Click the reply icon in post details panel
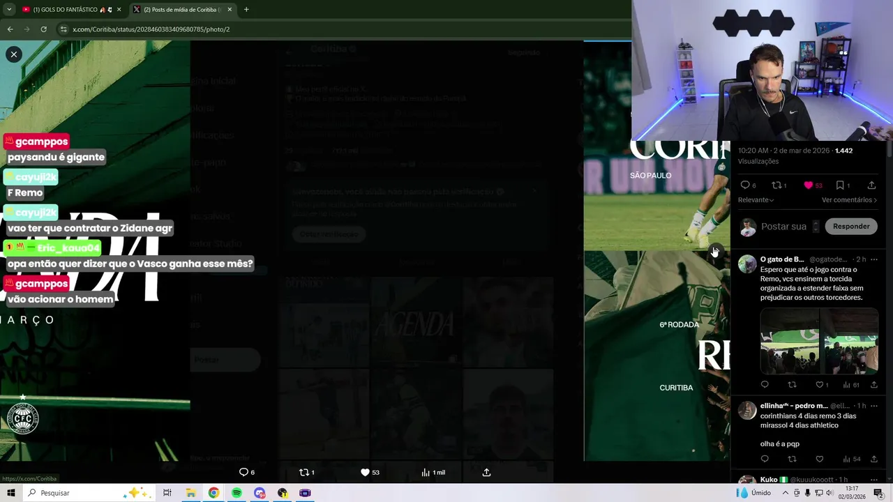 pos(745,185)
